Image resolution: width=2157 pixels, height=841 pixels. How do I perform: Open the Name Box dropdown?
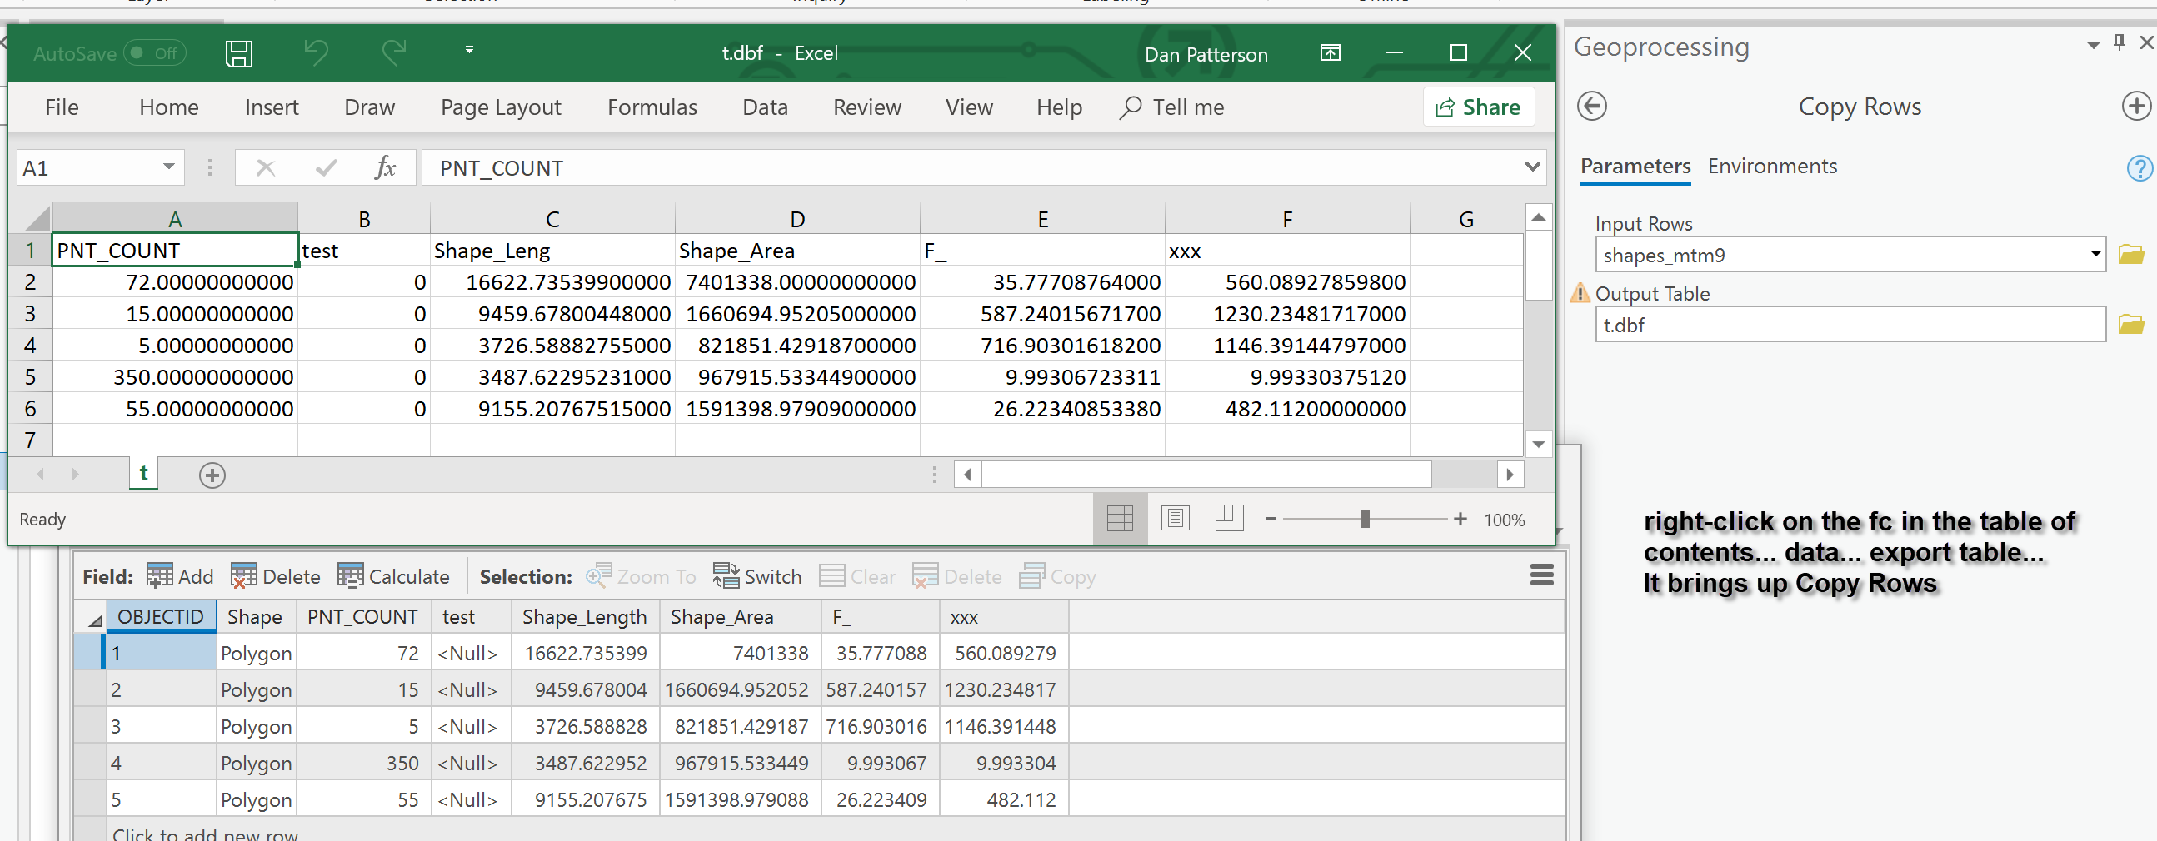pyautogui.click(x=168, y=167)
